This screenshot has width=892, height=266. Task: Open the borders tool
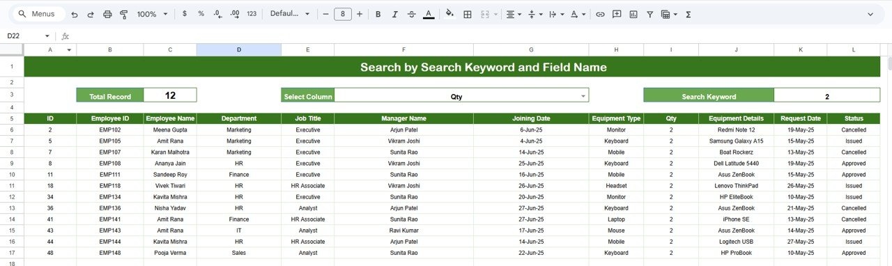pyautogui.click(x=468, y=14)
